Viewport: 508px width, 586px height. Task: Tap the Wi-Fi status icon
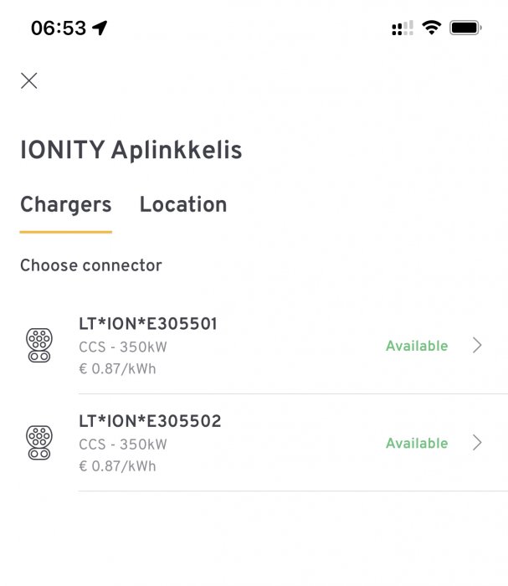tap(431, 28)
